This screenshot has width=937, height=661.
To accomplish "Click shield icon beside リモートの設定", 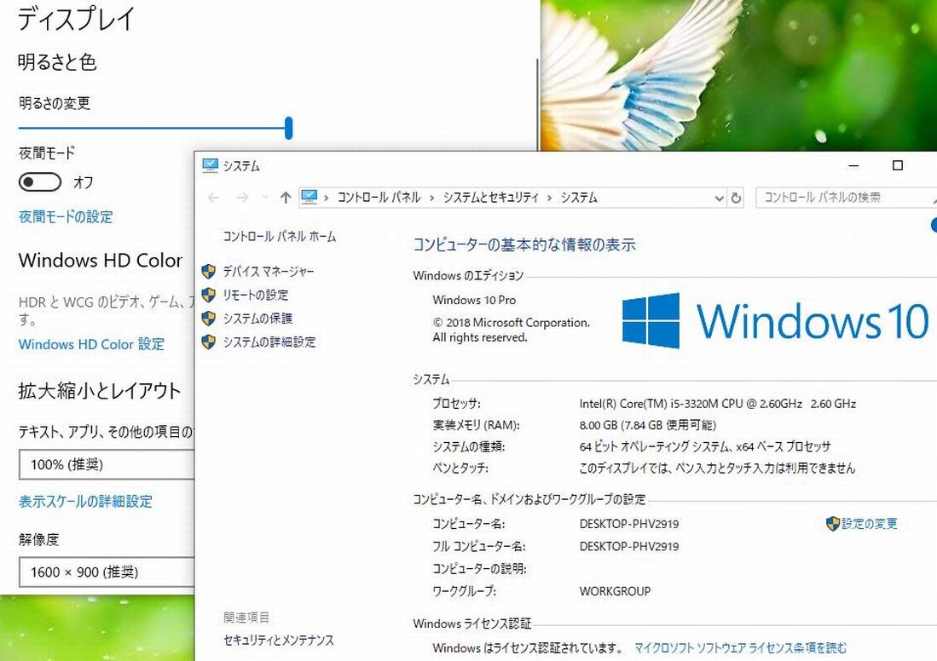I will (x=209, y=295).
